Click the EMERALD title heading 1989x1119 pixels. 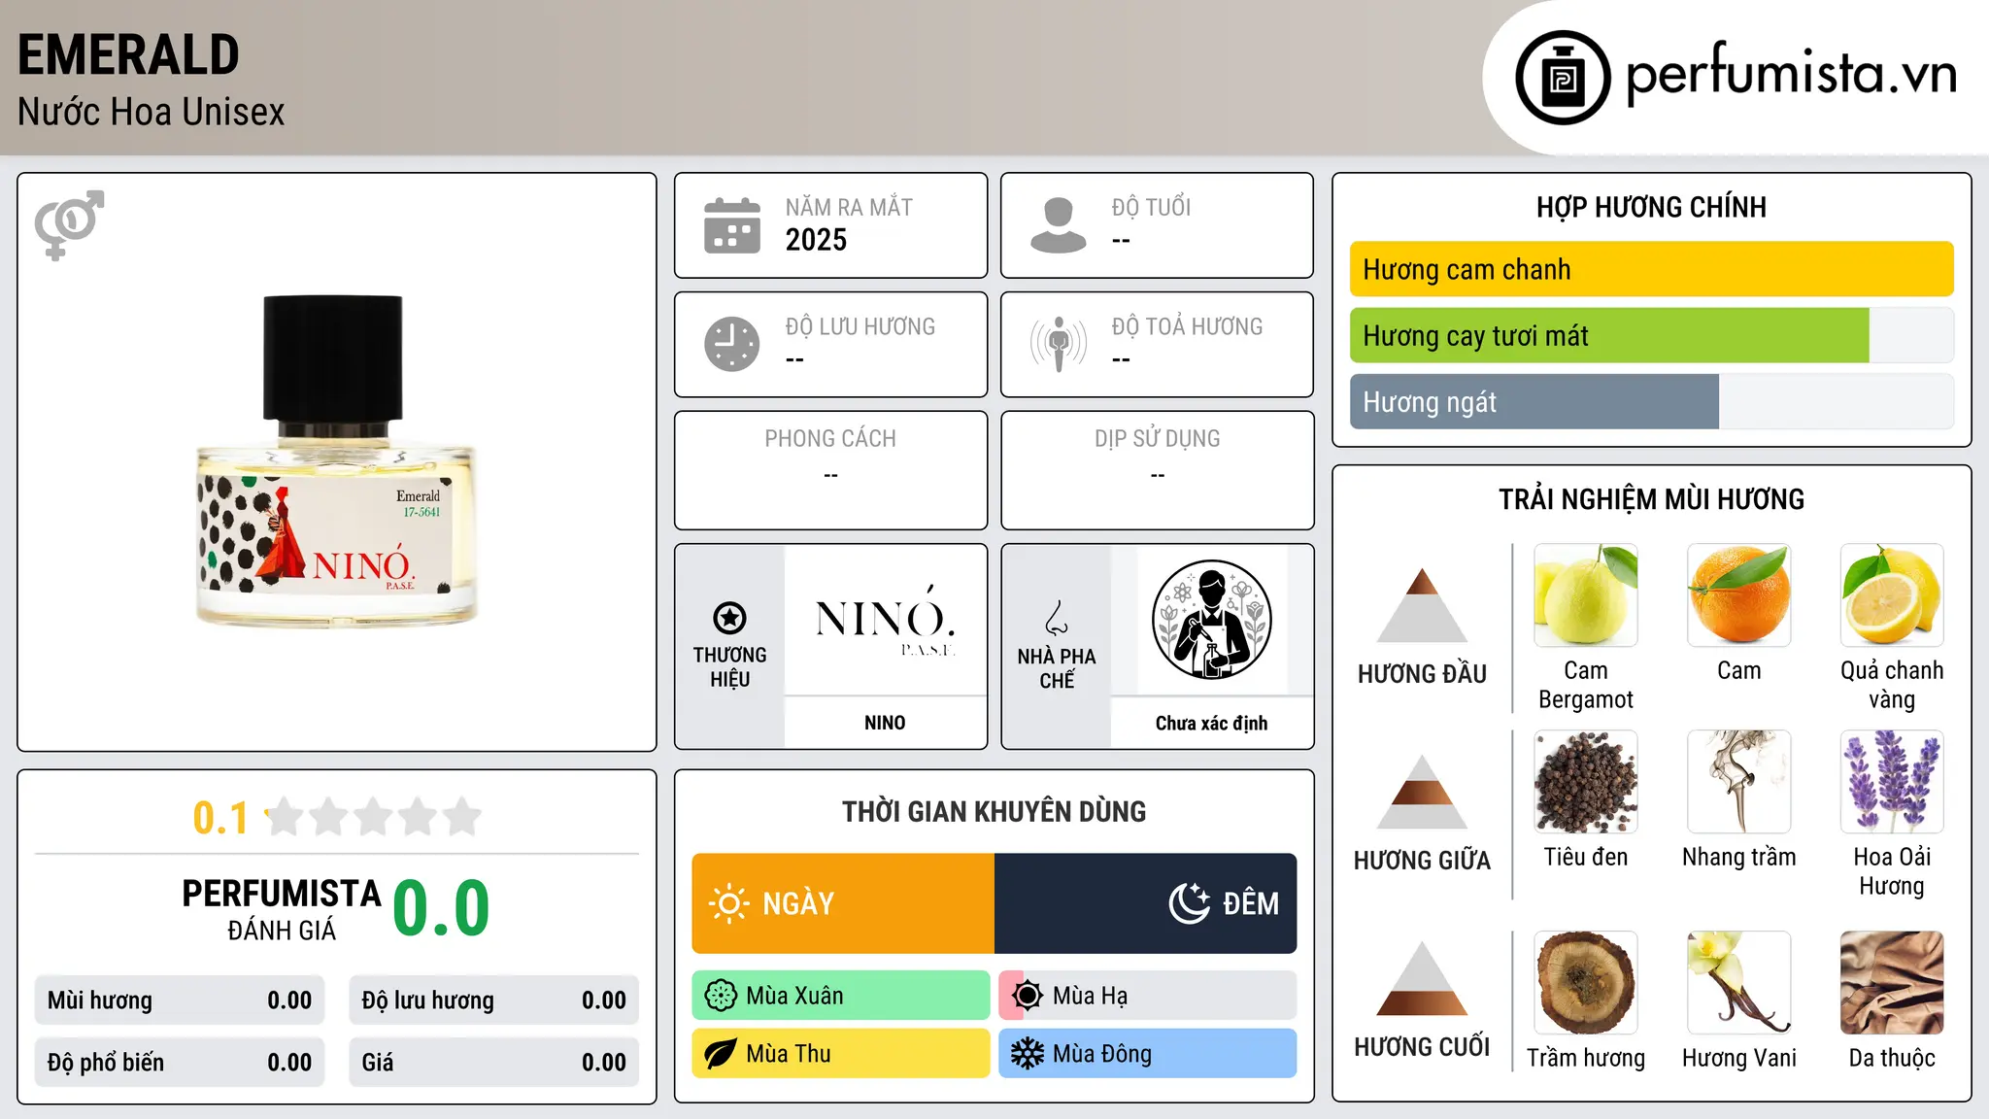click(x=128, y=54)
